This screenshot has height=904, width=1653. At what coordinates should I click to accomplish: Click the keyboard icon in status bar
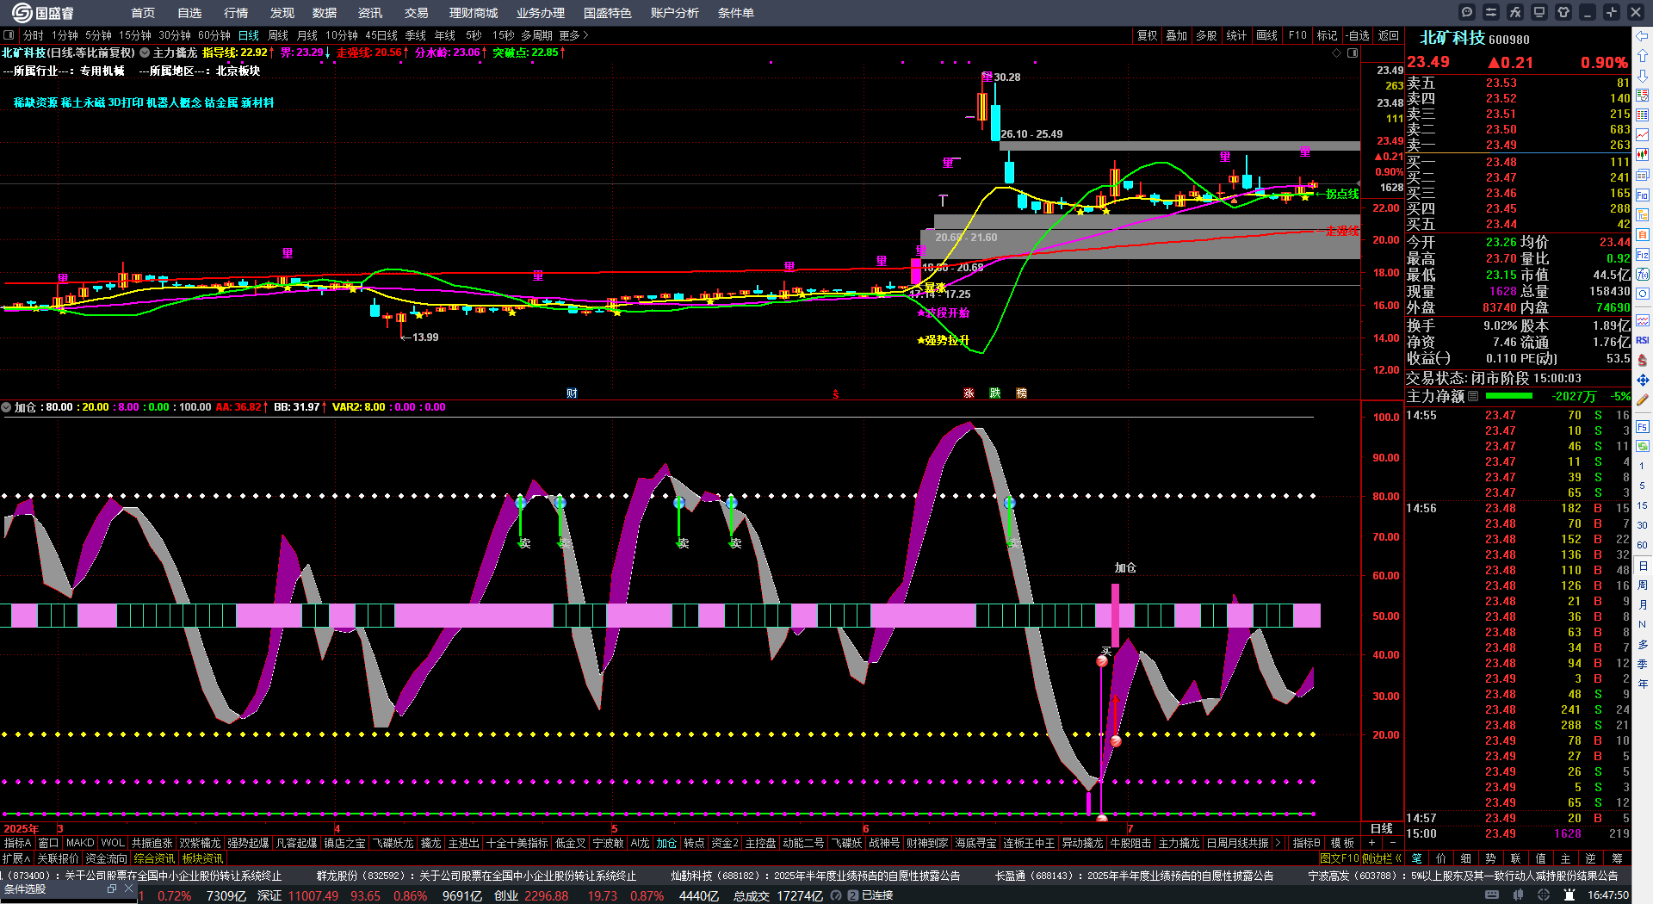(1492, 895)
